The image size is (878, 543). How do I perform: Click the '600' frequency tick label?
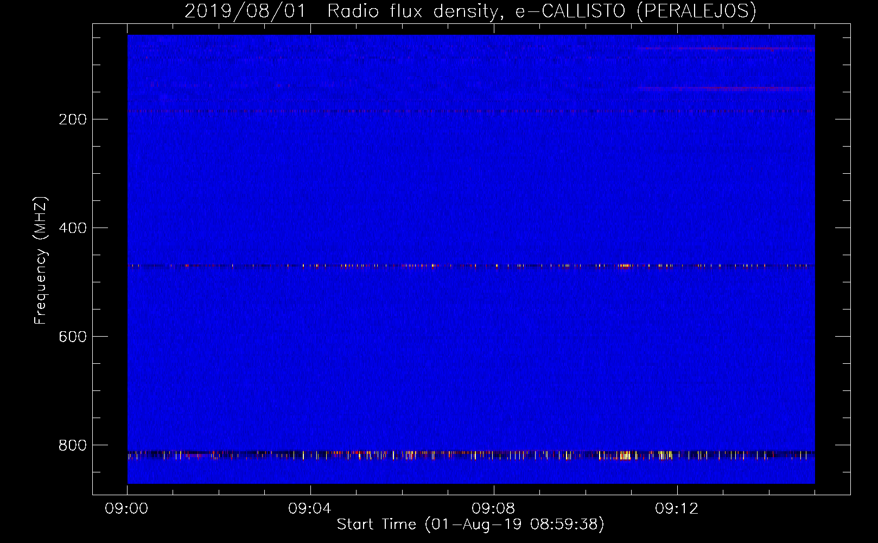point(73,337)
